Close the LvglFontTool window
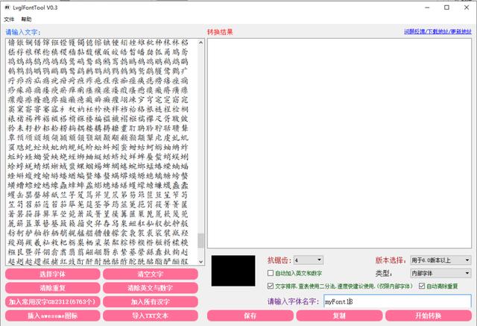 467,7
